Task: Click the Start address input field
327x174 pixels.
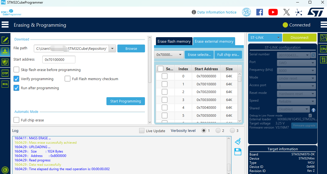Action: 59,59
